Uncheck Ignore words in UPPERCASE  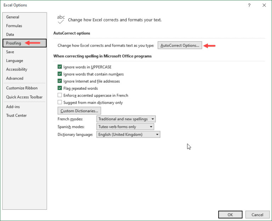[60, 67]
